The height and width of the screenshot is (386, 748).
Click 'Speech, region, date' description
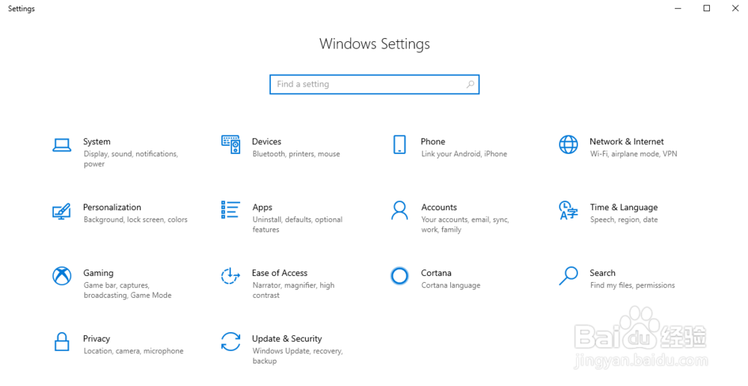(624, 220)
